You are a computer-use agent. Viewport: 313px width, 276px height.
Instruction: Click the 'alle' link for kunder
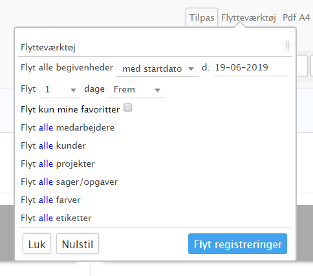click(x=46, y=145)
